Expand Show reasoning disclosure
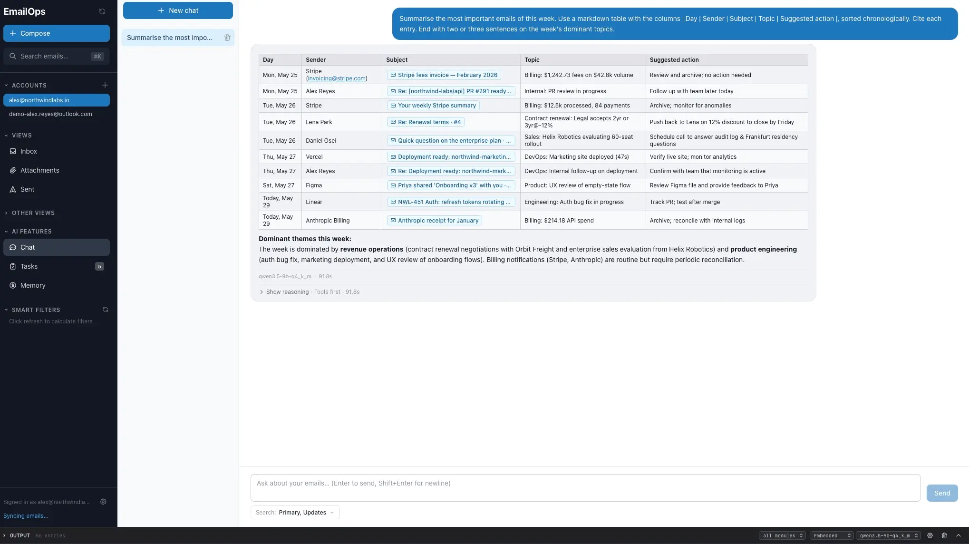The image size is (969, 544). (x=284, y=292)
